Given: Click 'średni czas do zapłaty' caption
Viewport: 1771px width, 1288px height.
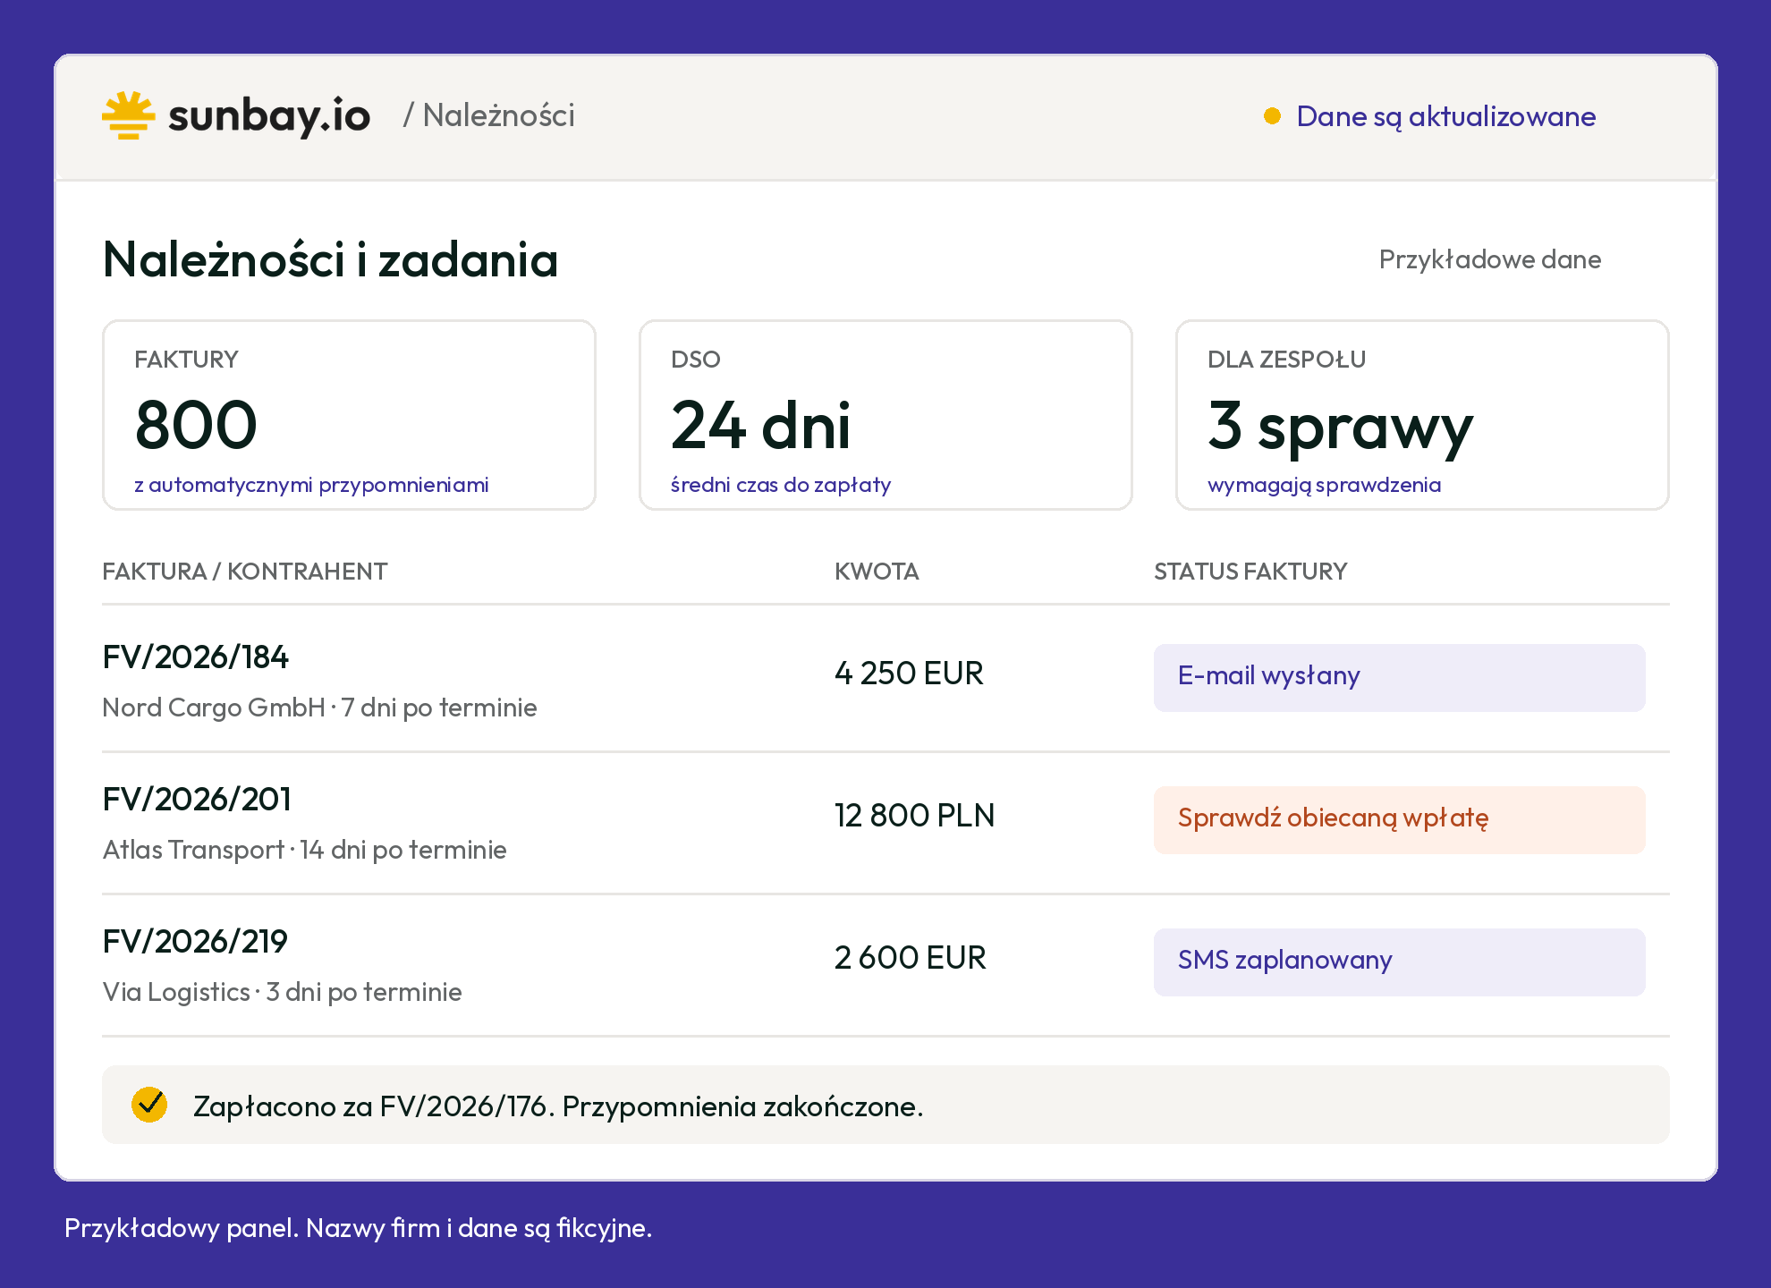Looking at the screenshot, I should (x=781, y=485).
